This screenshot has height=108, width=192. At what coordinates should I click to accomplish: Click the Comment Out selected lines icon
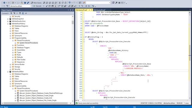tap(79, 6)
